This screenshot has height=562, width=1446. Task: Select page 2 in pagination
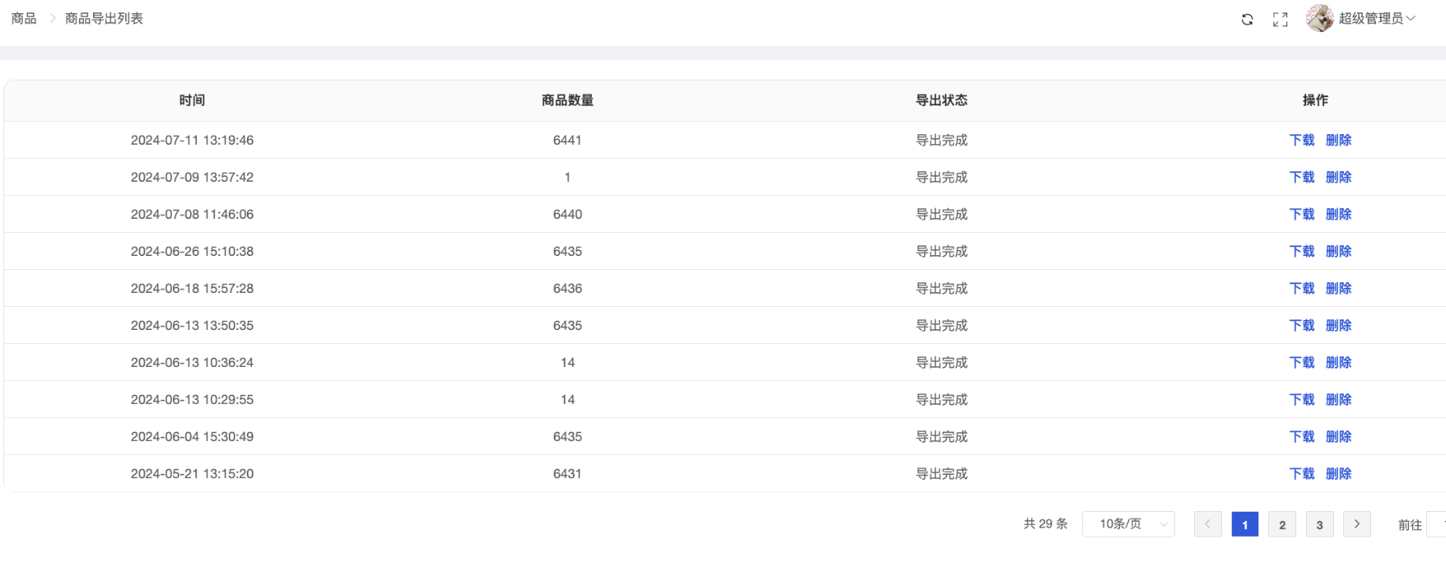1281,524
